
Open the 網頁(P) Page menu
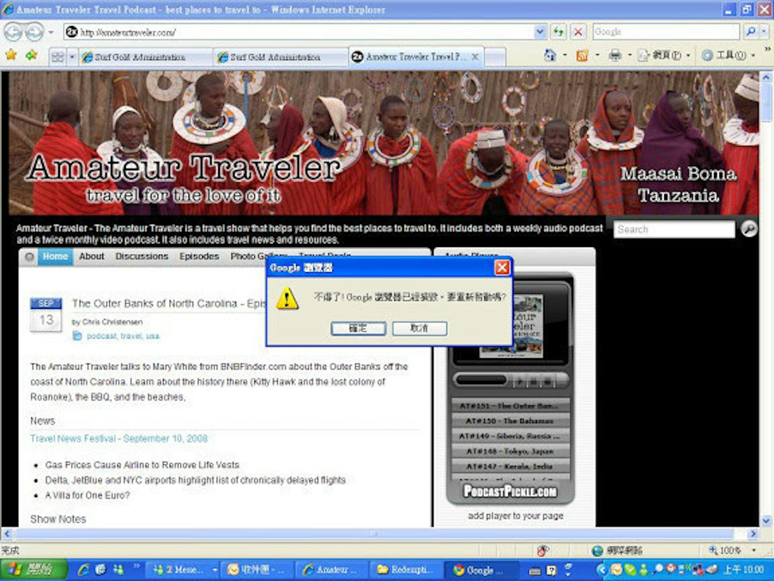pyautogui.click(x=664, y=55)
